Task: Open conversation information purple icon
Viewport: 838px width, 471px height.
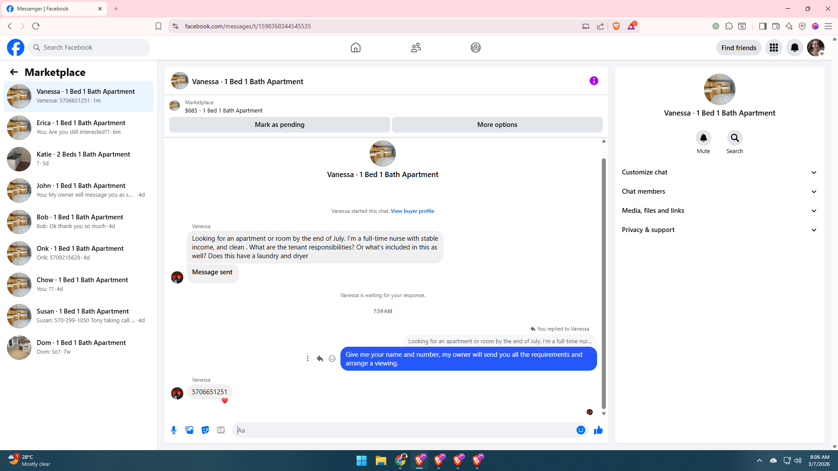Action: pyautogui.click(x=594, y=81)
